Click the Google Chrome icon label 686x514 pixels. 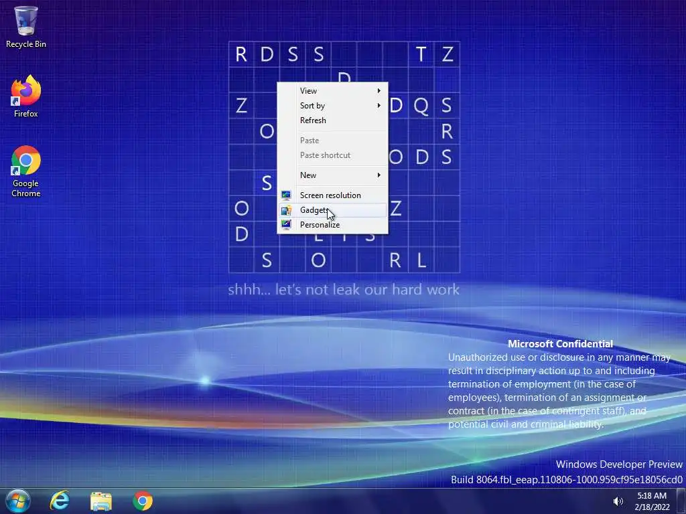tap(26, 188)
